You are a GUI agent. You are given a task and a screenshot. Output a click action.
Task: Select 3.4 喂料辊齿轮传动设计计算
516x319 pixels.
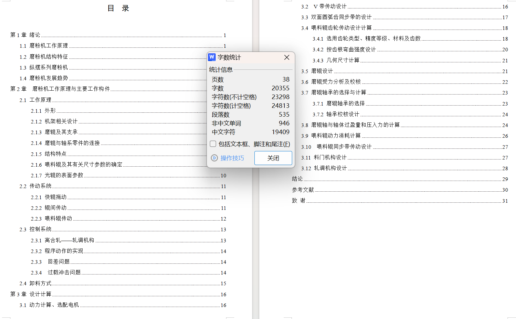tap(404, 28)
